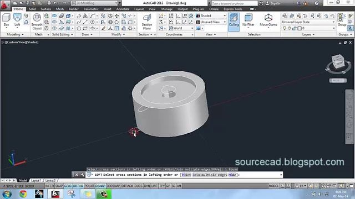Viewport: 355px width, 199px height.
Task: Open Google Chrome from the taskbar
Action: [23, 194]
